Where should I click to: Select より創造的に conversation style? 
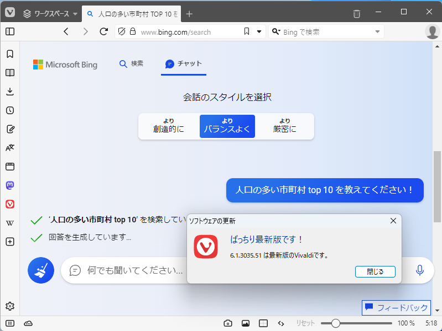click(x=169, y=126)
